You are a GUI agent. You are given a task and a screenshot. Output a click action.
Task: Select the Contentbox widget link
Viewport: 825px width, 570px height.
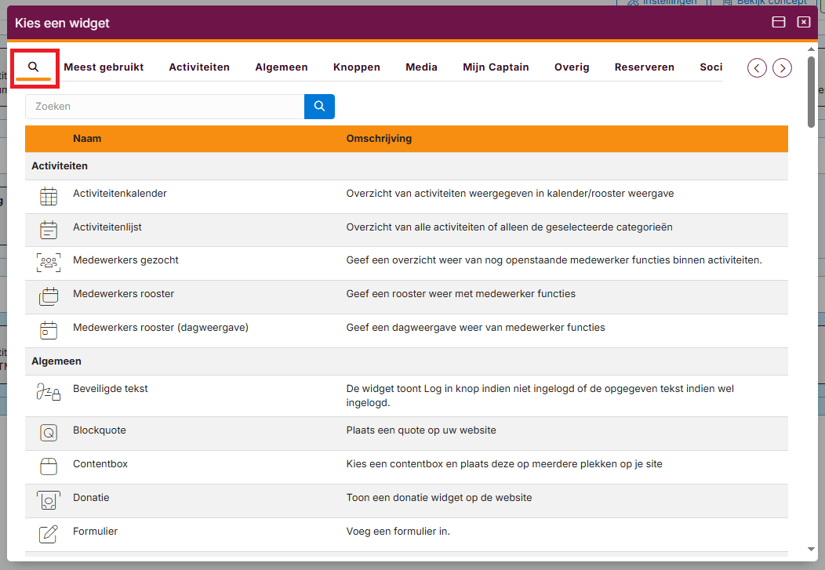pyautogui.click(x=100, y=463)
